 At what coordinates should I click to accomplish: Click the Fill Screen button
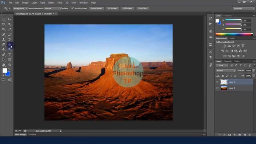[128, 8]
